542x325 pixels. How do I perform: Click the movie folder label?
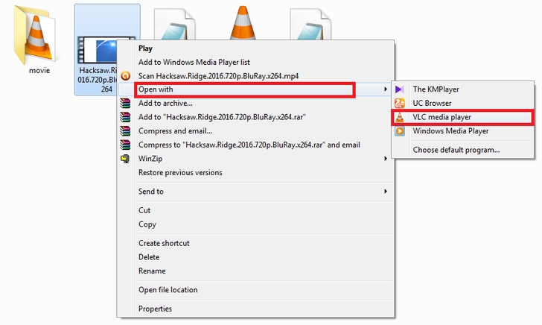coord(39,70)
